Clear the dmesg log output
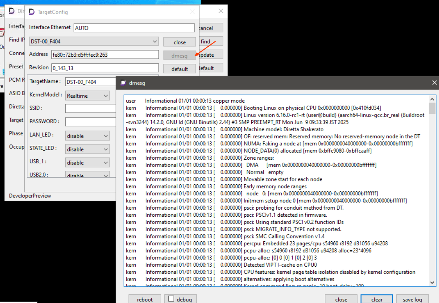The image size is (439, 303). pos(377,299)
